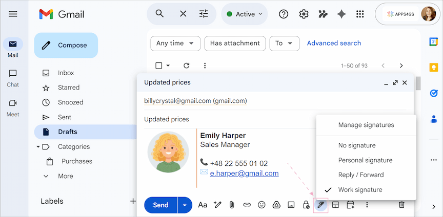This screenshot has height=217, width=443.
Task: Open Google Keep in the side panel
Action: (x=434, y=68)
